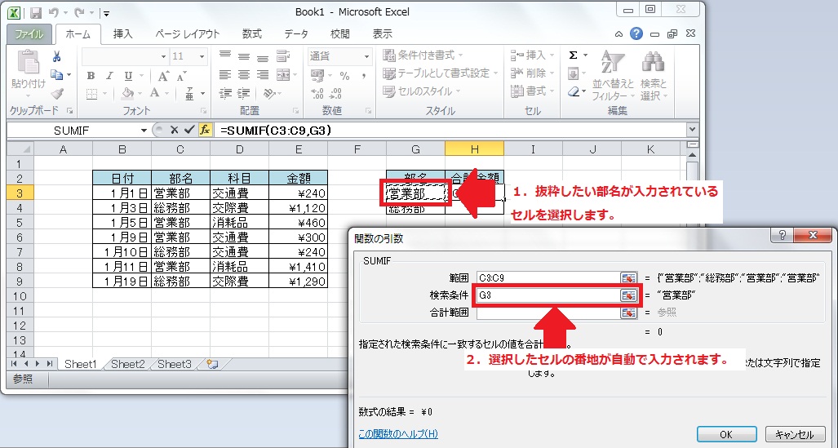Viewport: 838px width, 448px height.
Task: Open セルのスタイル dropdown
Action: 423,91
